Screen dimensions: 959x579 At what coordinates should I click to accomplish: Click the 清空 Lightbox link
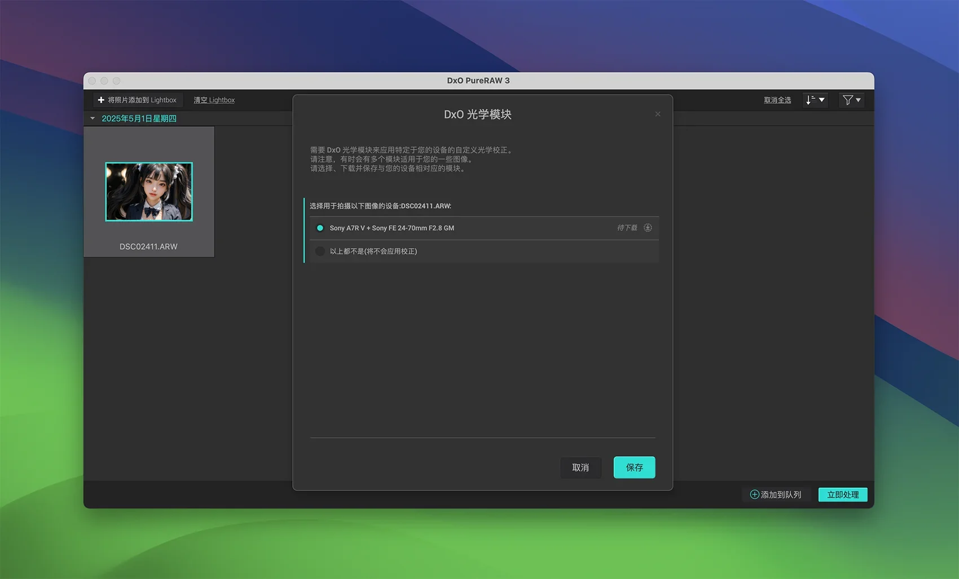214,100
